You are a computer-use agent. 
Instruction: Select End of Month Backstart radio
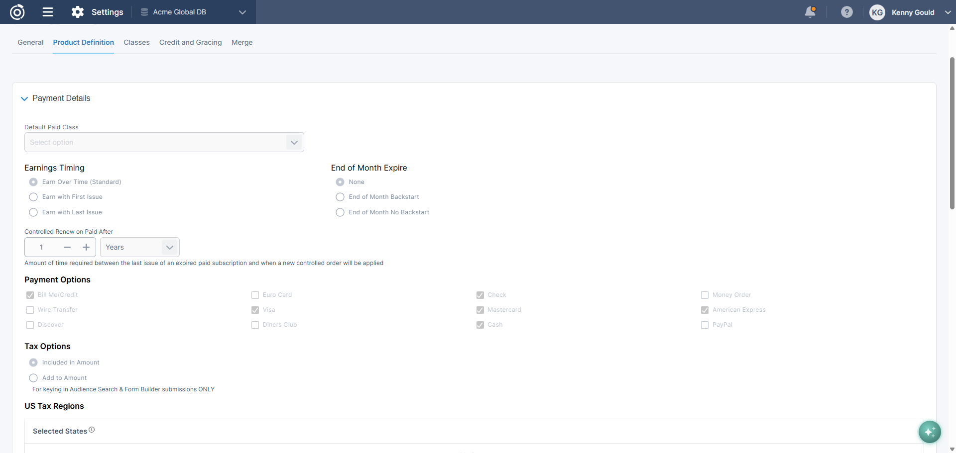click(340, 197)
